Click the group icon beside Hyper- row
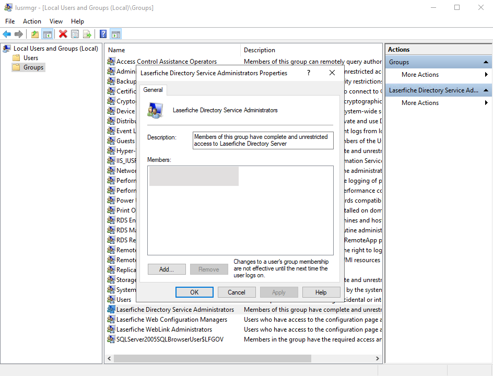Image resolution: width=493 pixels, height=376 pixels. click(111, 151)
